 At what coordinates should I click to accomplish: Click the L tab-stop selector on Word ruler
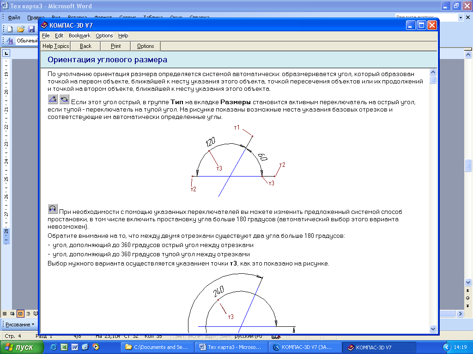tap(6, 53)
